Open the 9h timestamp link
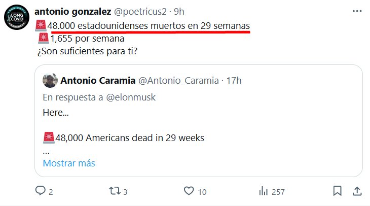370x206 pixels. point(180,12)
